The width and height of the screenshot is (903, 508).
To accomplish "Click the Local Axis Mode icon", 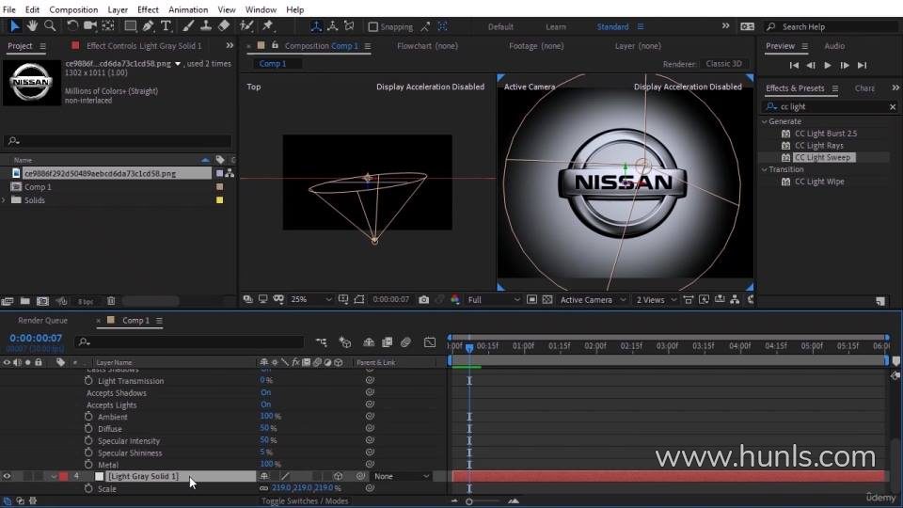I will 316,26.
